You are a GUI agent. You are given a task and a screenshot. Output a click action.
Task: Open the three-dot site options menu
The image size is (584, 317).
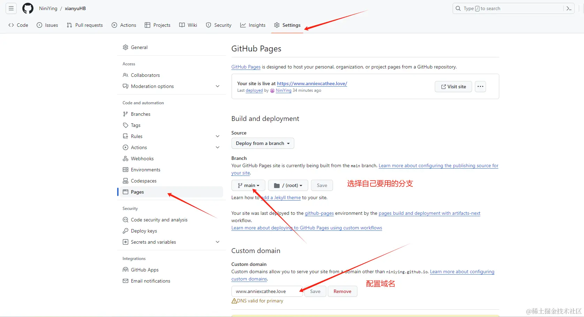click(480, 87)
